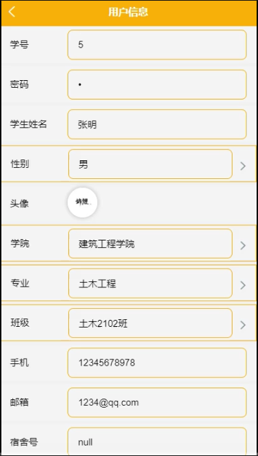Go back using the header arrow
The width and height of the screenshot is (258, 456).
click(x=12, y=12)
